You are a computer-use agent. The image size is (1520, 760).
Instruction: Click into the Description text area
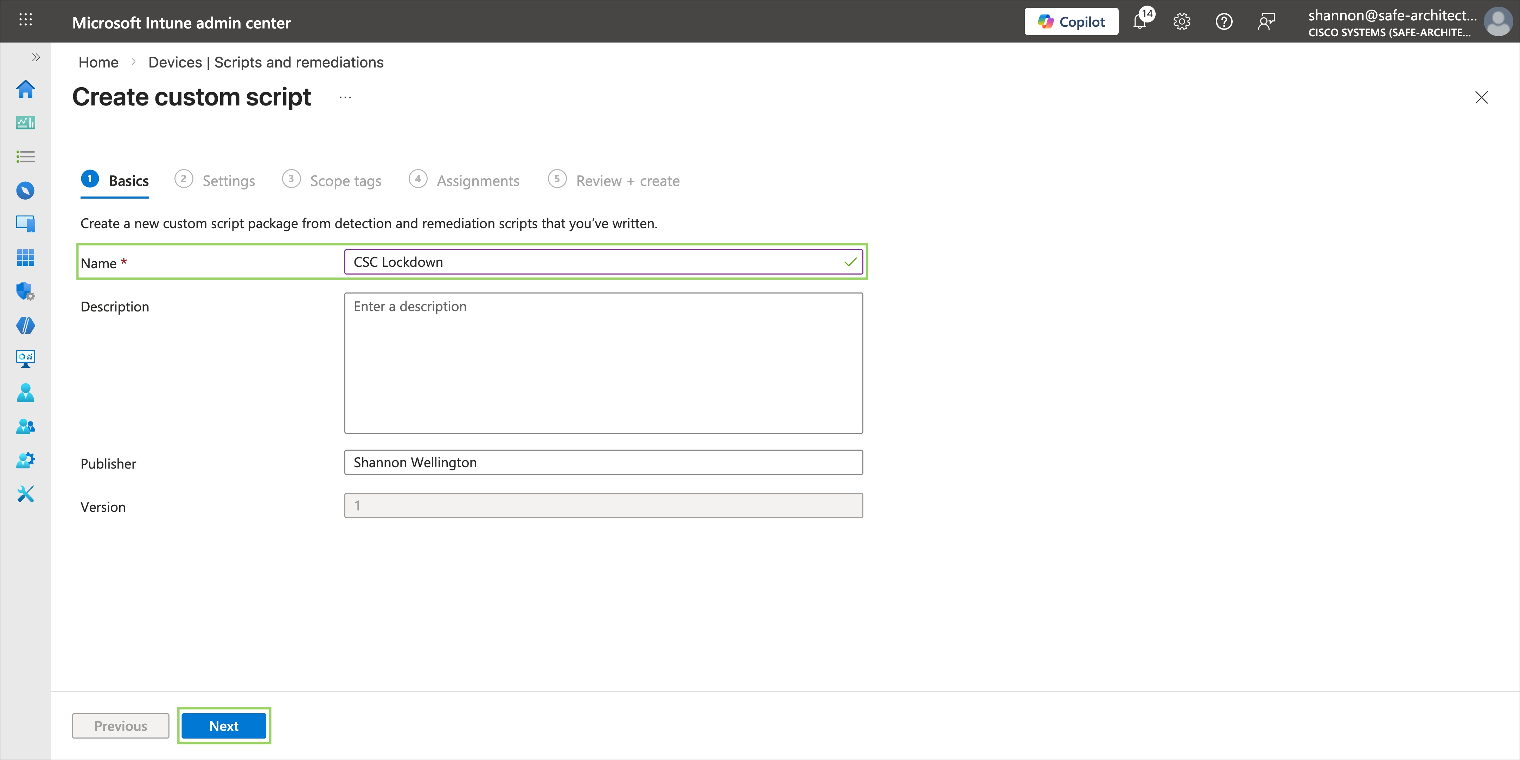603,363
